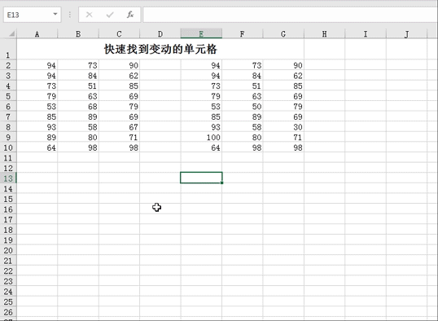The width and height of the screenshot is (438, 321).
Task: Click cell F3 containing 84
Action: [242, 76]
